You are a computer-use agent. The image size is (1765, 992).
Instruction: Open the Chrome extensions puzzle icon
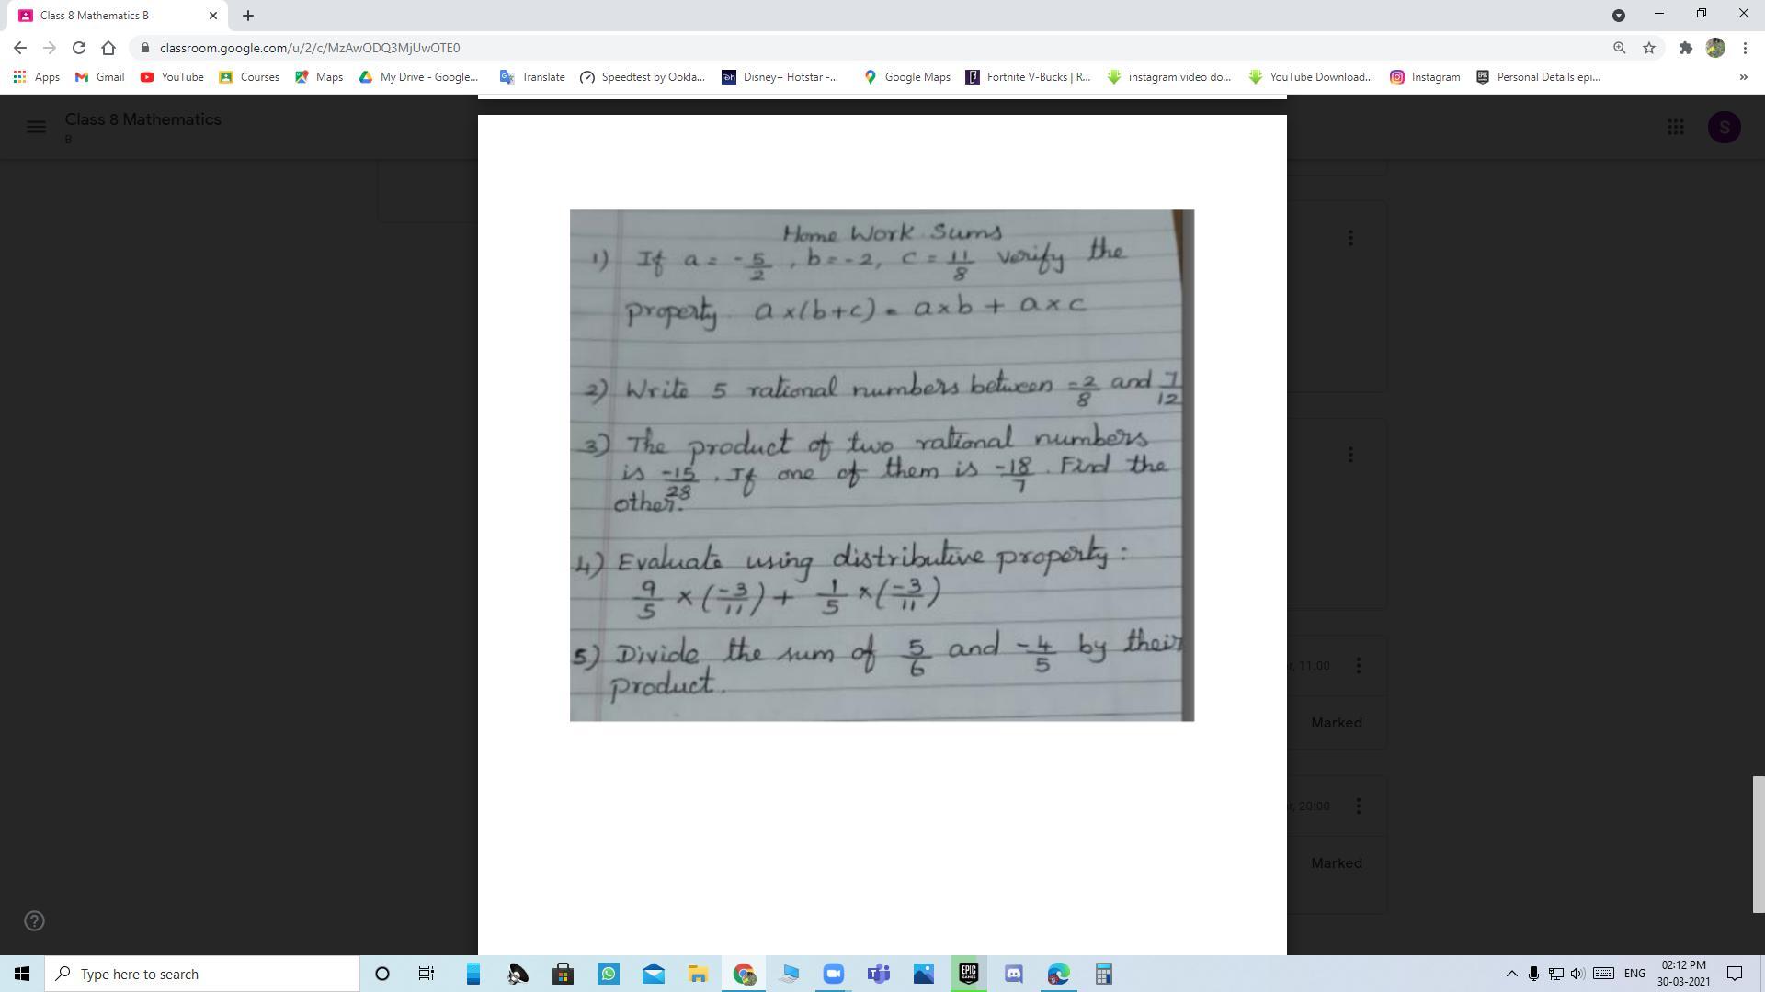click(x=1685, y=48)
